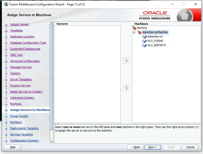Select AdminServer under AdminServerMachine
The height and width of the screenshot is (154, 203).
point(155,37)
